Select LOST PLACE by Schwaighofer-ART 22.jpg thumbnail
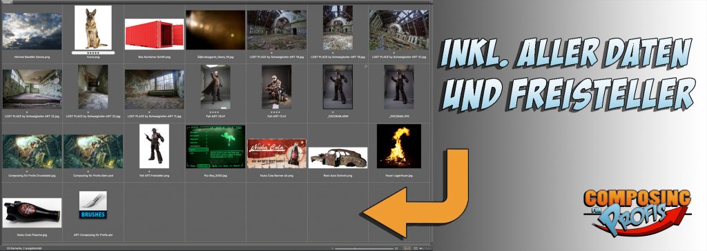707x251 pixels. click(32, 89)
